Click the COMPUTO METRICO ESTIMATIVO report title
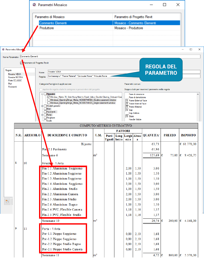Screen dimensions: 204x259 106,126
